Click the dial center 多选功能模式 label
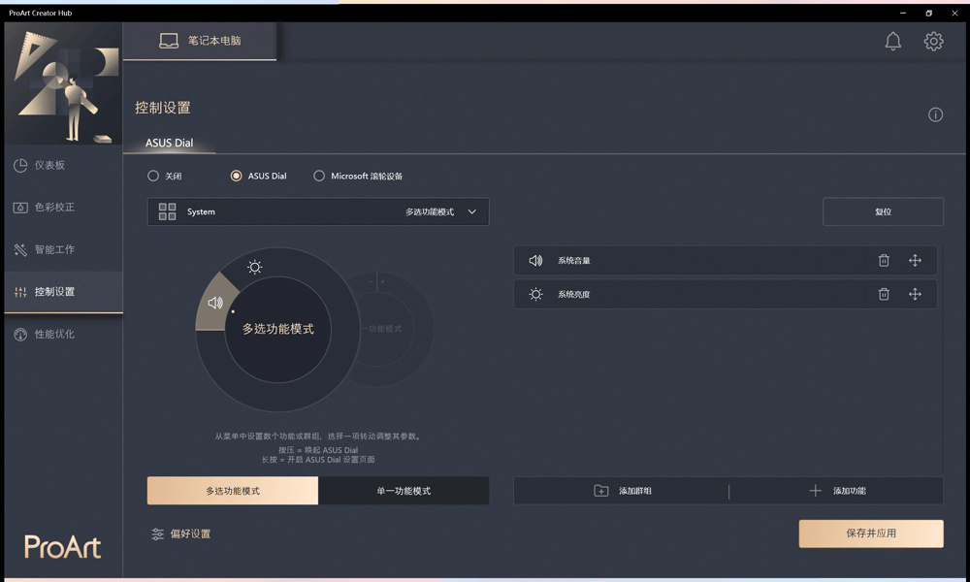 tap(277, 329)
